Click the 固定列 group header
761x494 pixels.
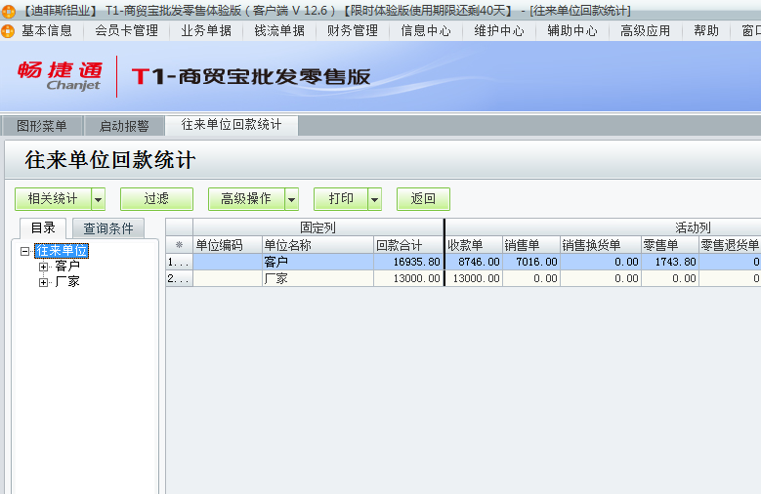coord(317,227)
